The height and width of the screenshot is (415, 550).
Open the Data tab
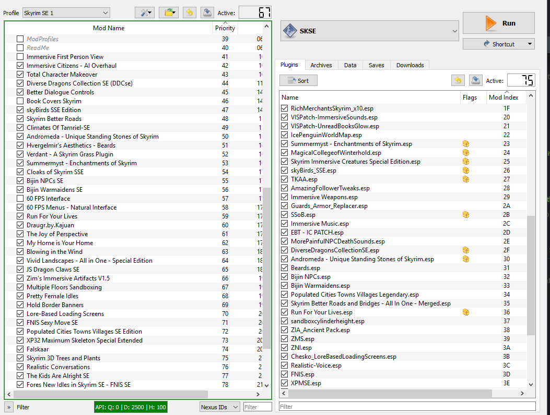click(350, 65)
